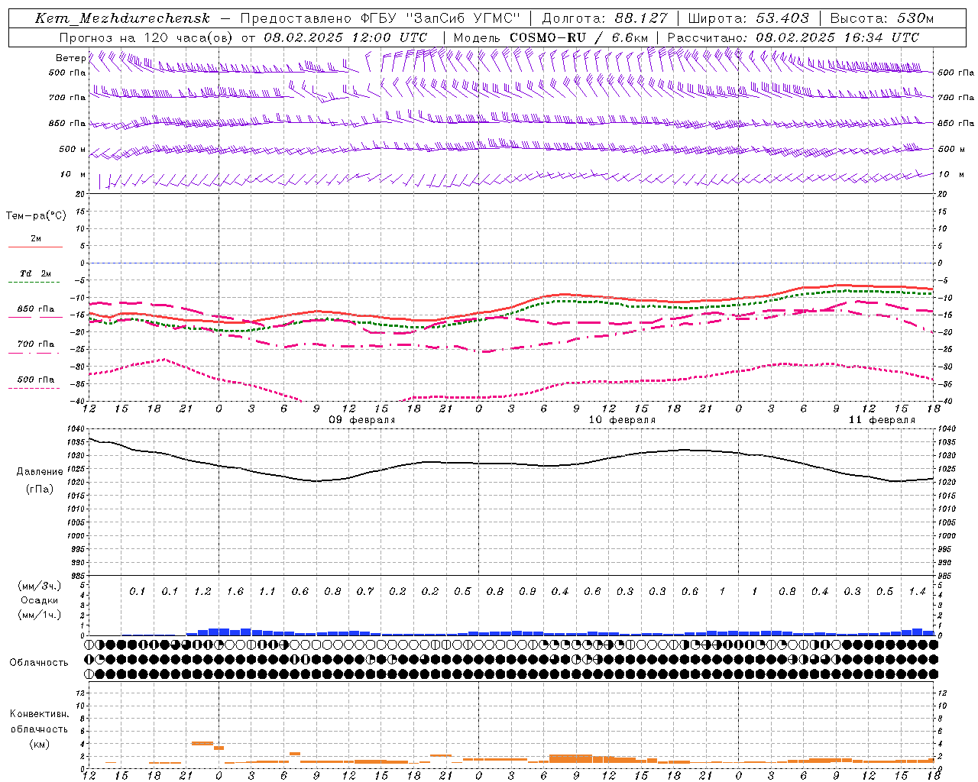The width and height of the screenshot is (978, 782).
Task: Select the Широта 53.403 latitude field
Action: click(748, 18)
